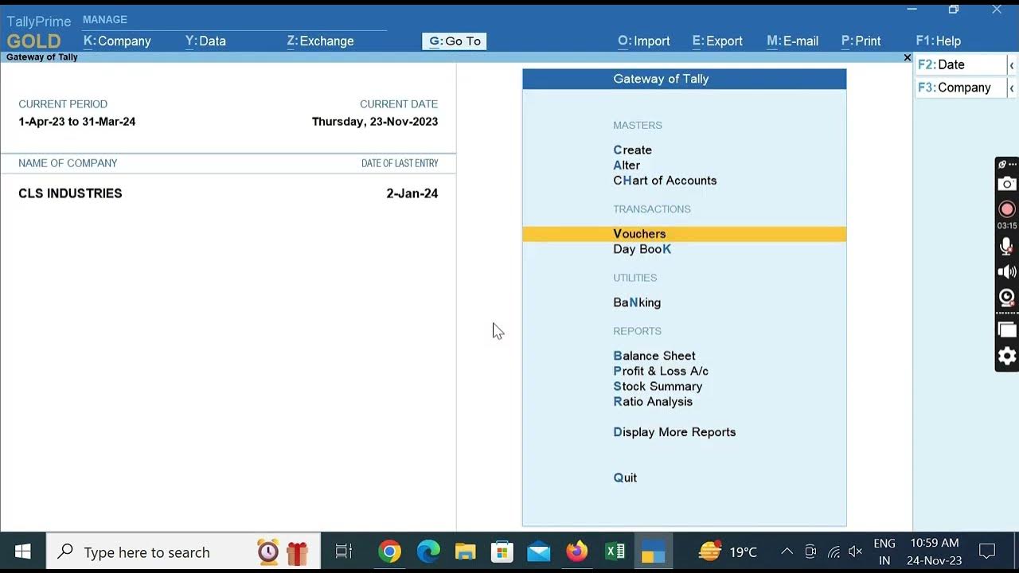
Task: Open Task View on the taskbar
Action: point(344,552)
